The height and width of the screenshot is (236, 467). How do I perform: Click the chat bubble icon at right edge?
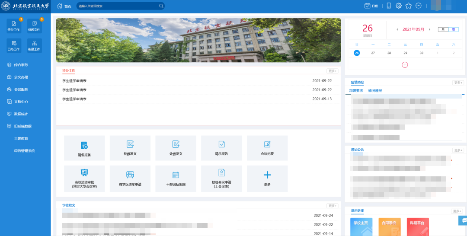(464, 220)
